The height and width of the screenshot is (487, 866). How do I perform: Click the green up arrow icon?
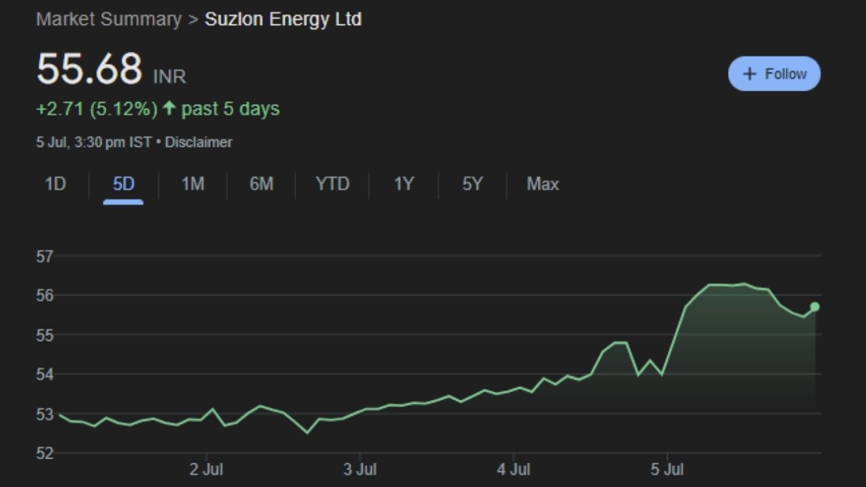point(169,108)
